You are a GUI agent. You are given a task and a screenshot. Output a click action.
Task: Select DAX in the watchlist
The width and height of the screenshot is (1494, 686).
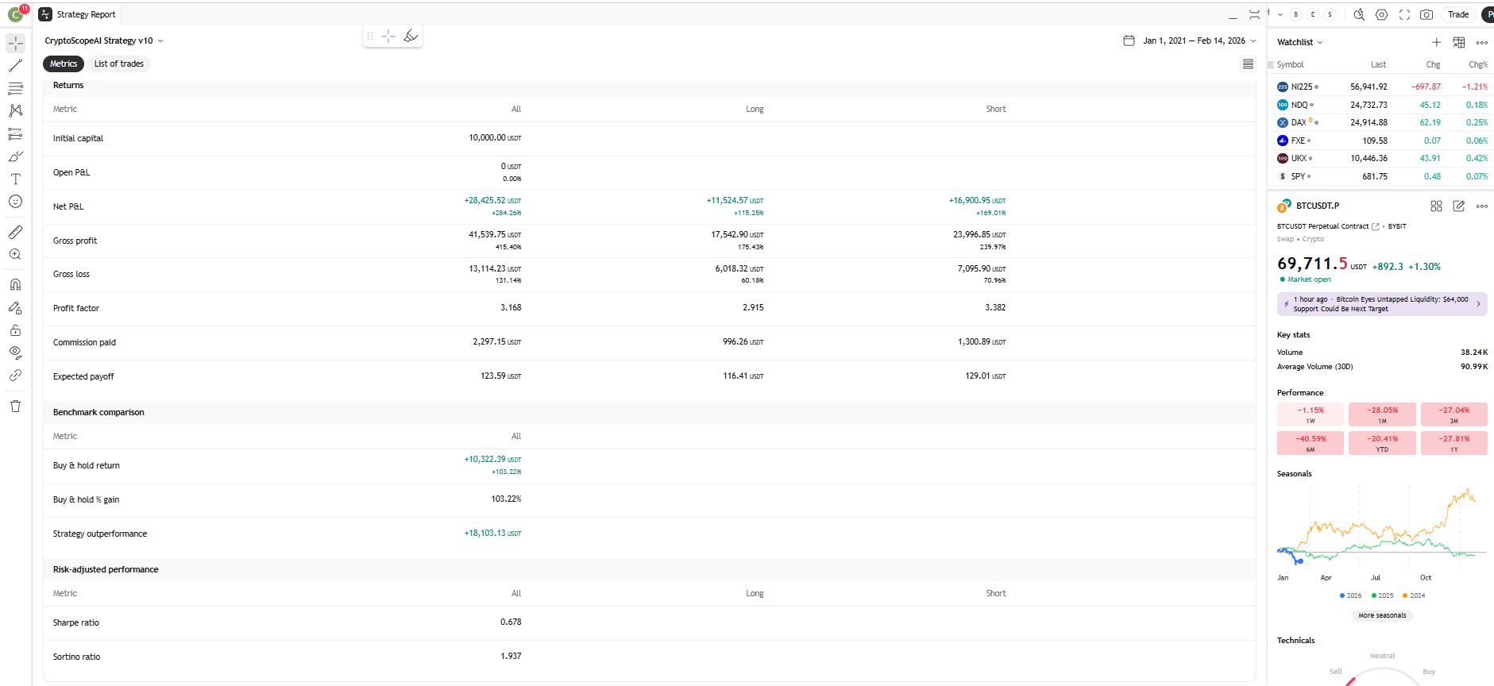click(x=1382, y=122)
